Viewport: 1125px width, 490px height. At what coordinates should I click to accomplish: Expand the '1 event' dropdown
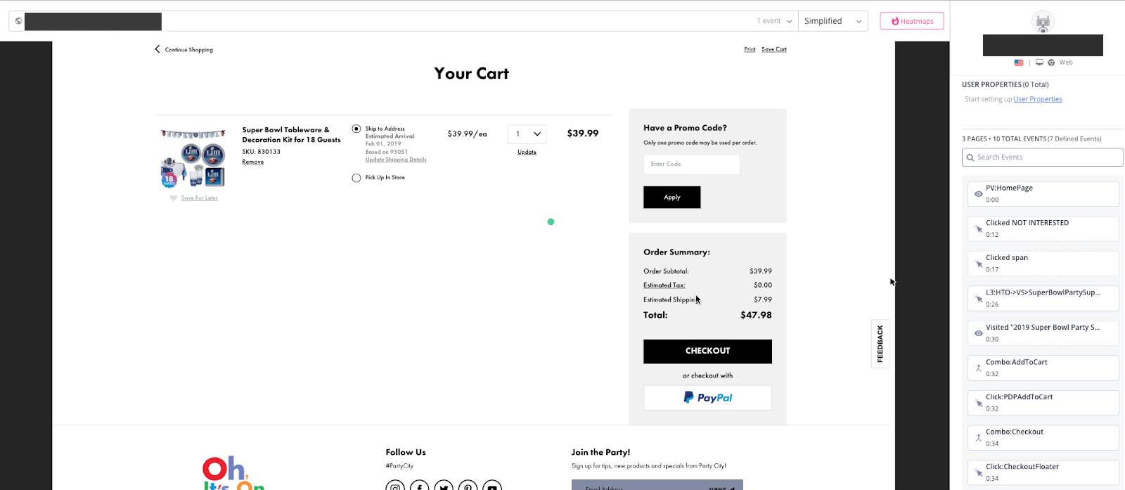(775, 21)
